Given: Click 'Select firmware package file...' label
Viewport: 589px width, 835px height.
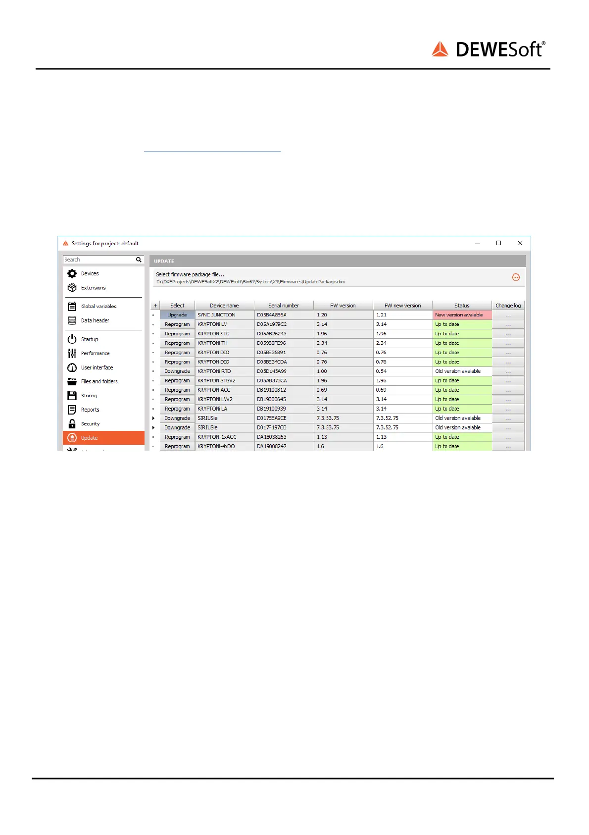Looking at the screenshot, I should click(x=190, y=274).
